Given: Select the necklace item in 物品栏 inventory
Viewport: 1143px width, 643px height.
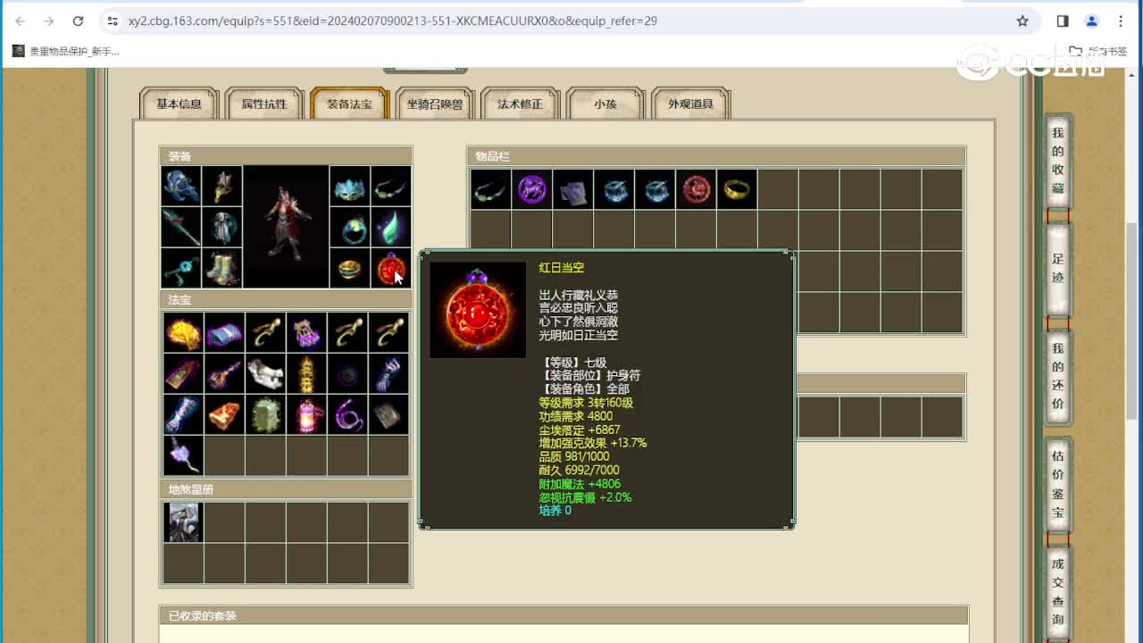Looking at the screenshot, I should [x=491, y=189].
